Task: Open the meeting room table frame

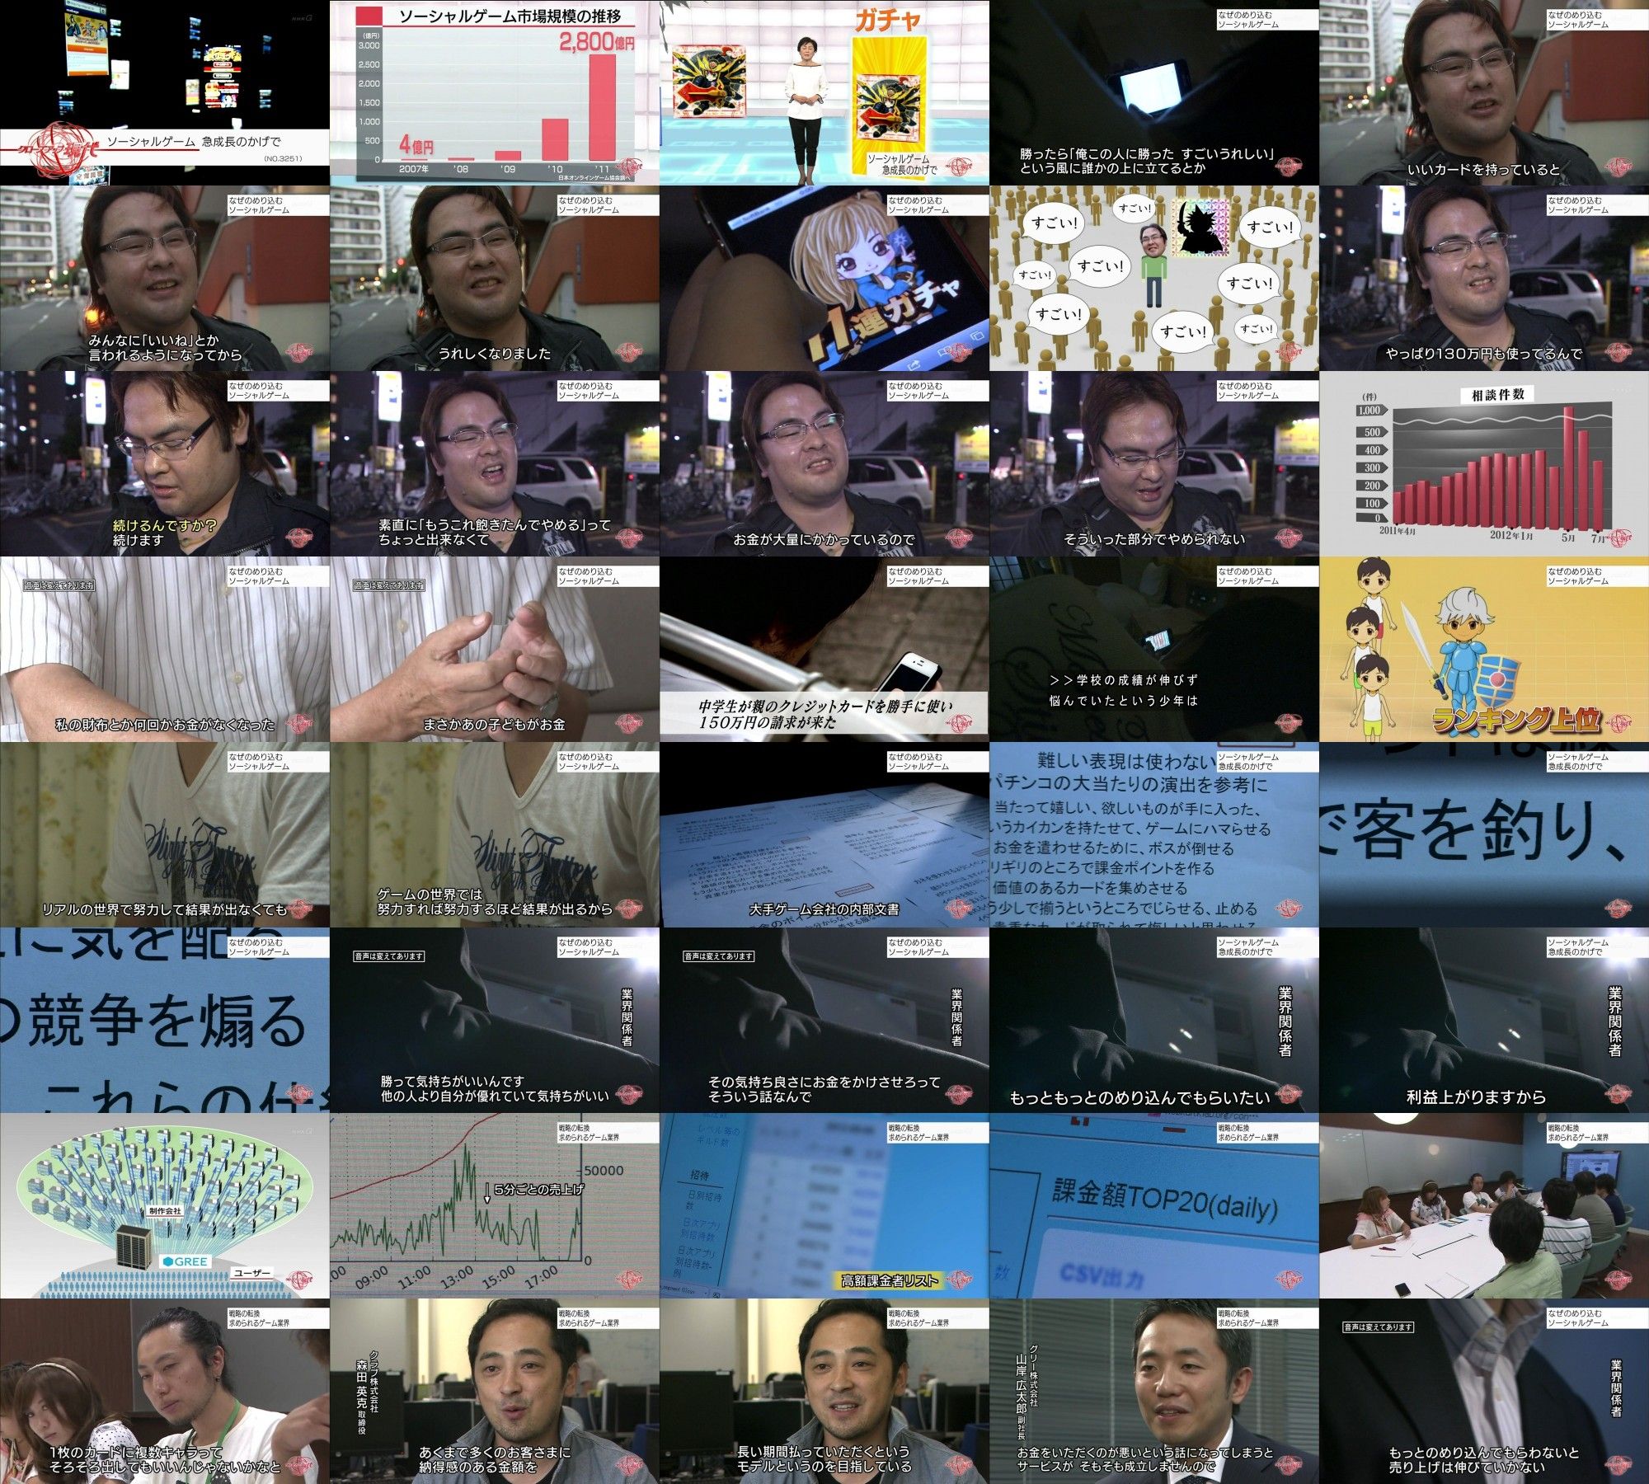Action: tap(1484, 1205)
